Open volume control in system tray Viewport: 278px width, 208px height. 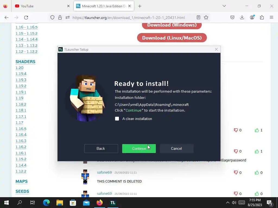234,203
